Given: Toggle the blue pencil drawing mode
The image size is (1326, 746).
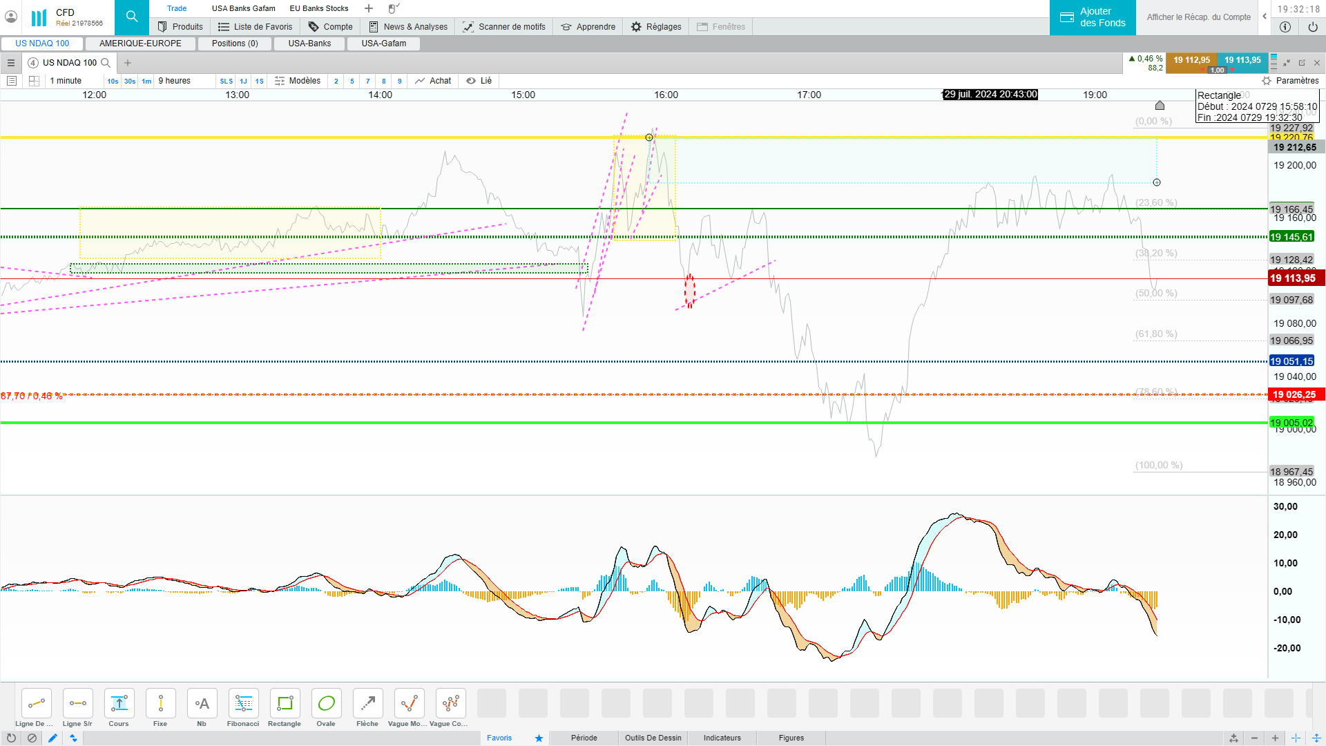Looking at the screenshot, I should [x=52, y=738].
